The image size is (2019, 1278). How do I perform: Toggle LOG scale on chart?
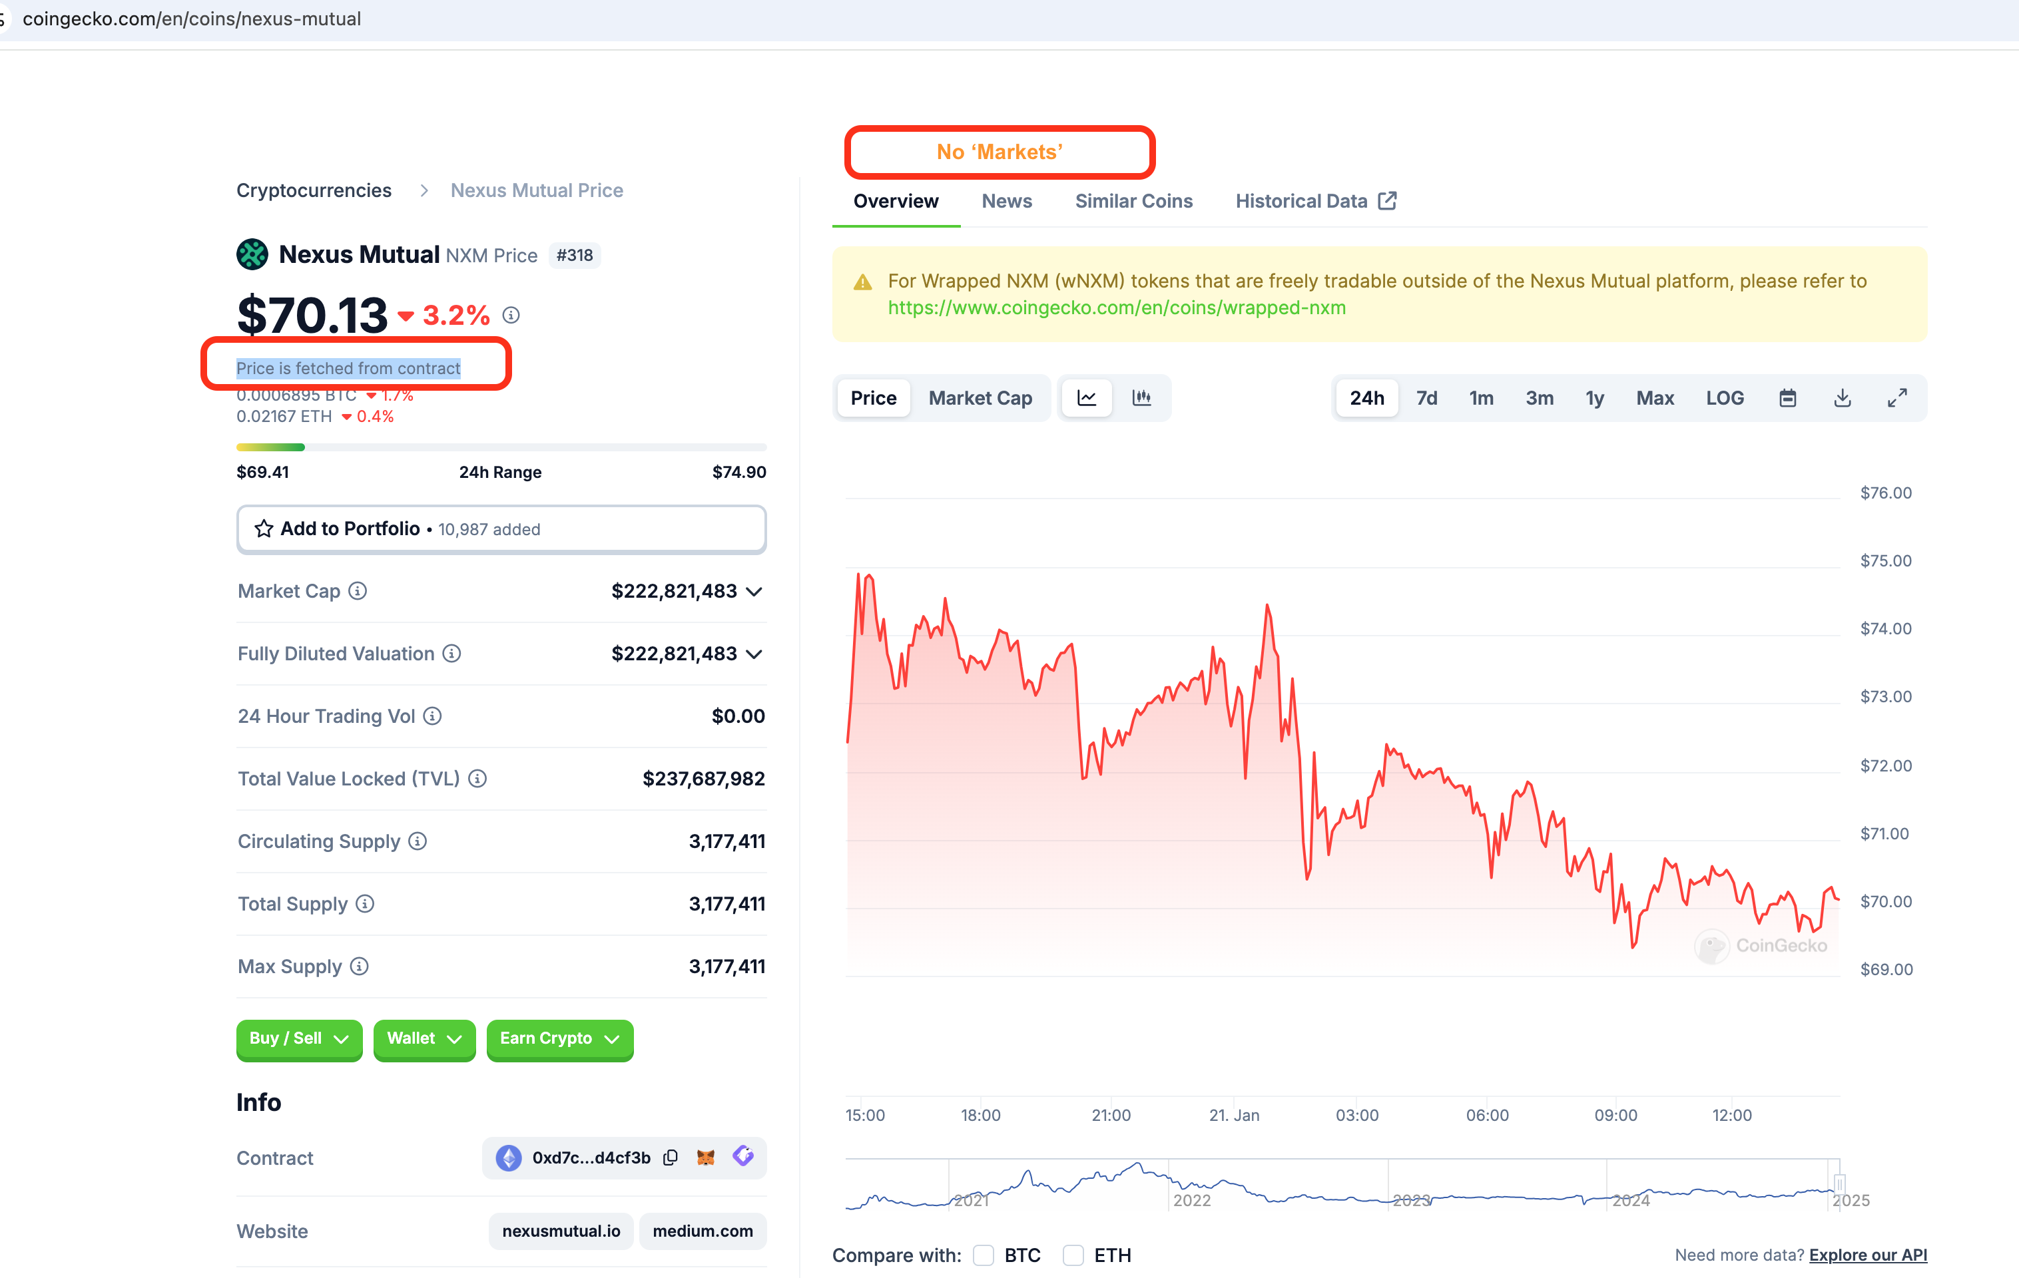[1725, 398]
